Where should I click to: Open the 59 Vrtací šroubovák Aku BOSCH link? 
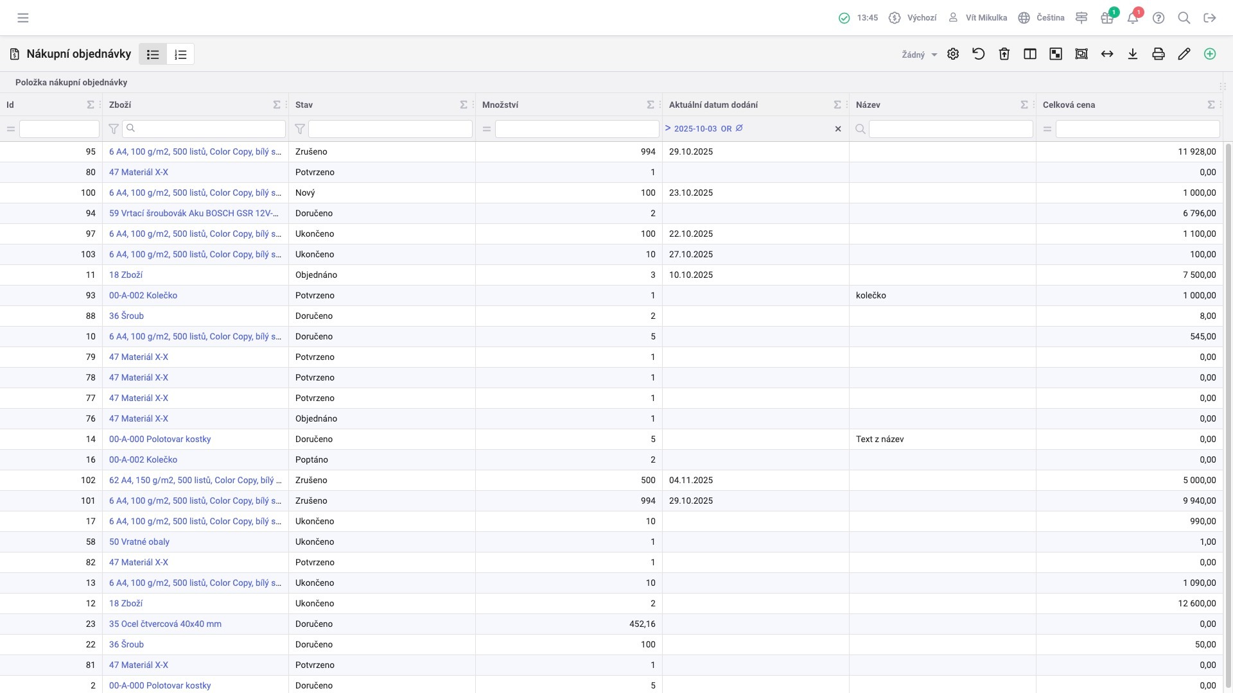click(194, 213)
